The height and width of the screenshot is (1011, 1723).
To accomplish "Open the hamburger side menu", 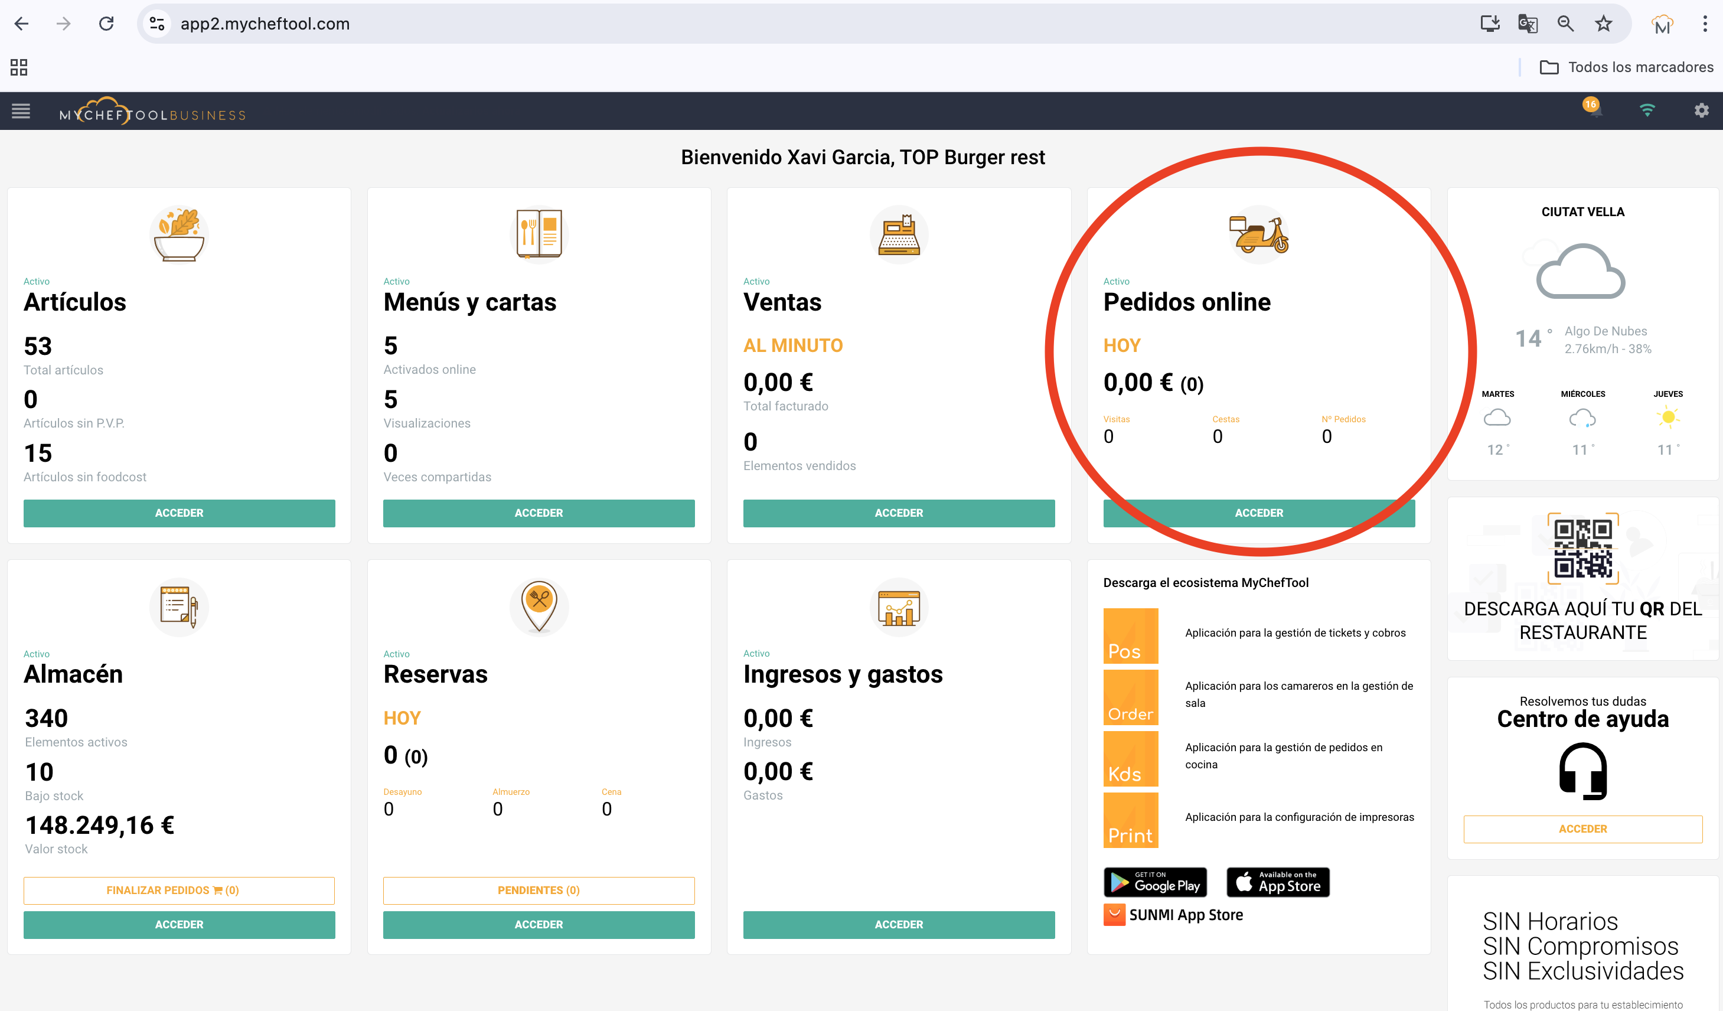I will click(21, 111).
